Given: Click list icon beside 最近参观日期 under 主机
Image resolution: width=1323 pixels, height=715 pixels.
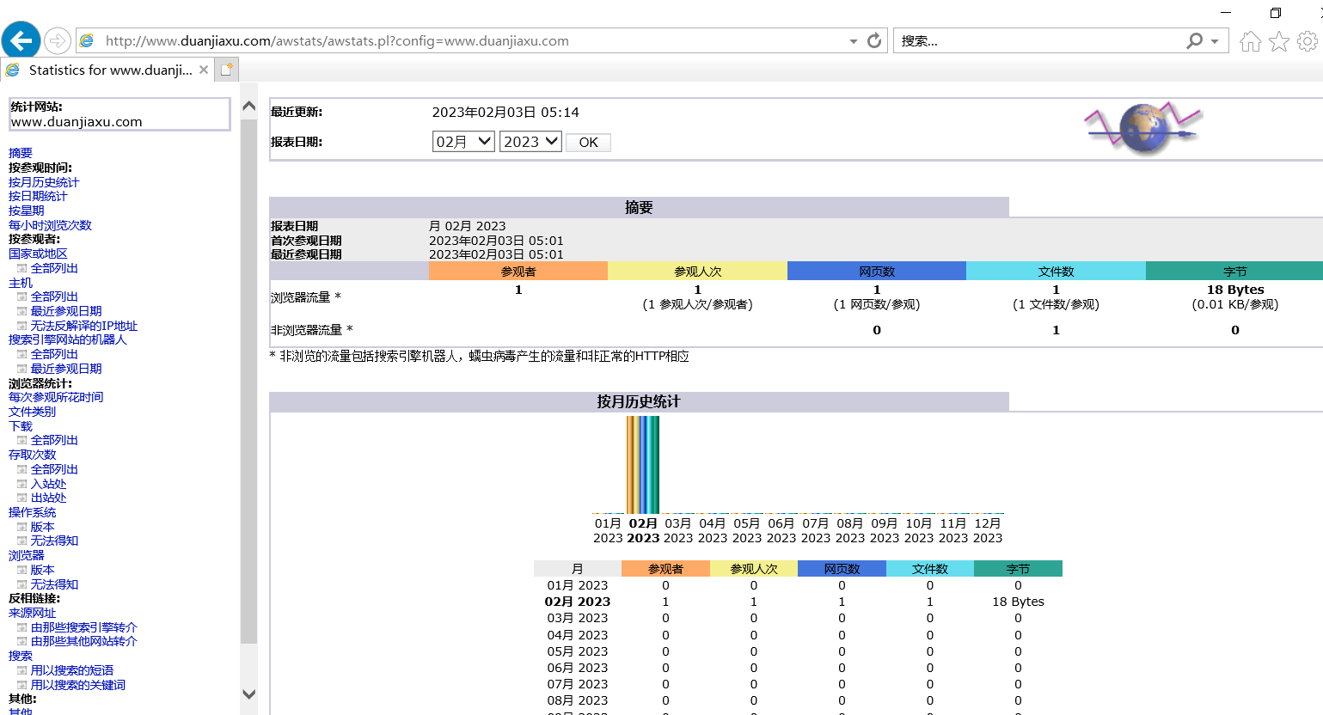Looking at the screenshot, I should [22, 311].
